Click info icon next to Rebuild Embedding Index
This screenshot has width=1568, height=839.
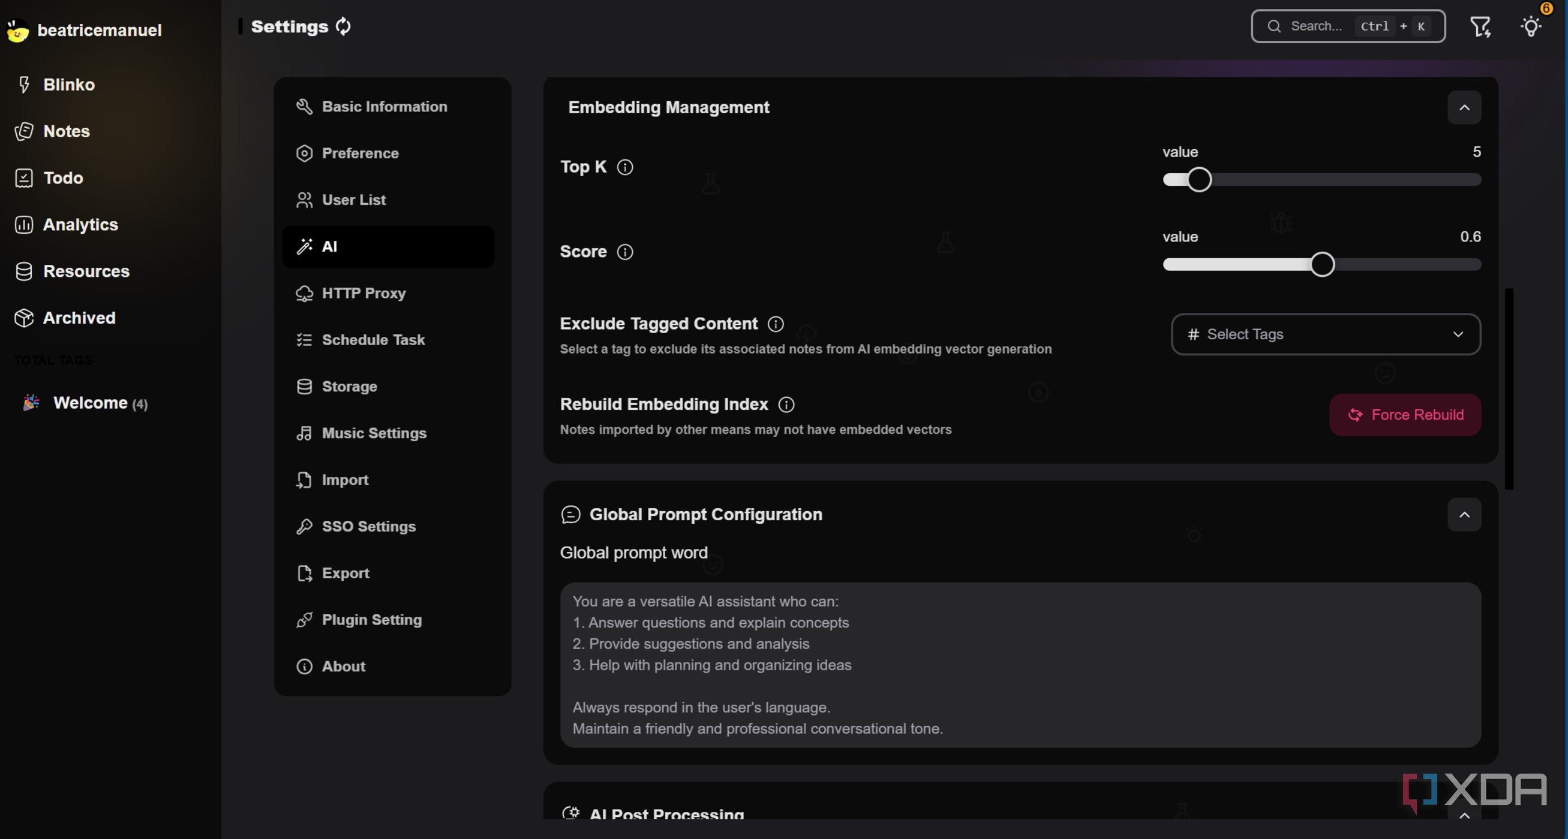786,405
